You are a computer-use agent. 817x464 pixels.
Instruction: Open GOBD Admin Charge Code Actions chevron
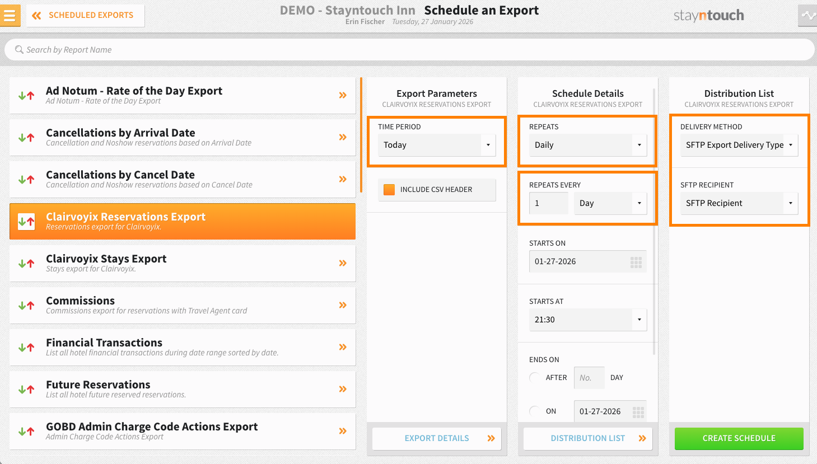[343, 431]
